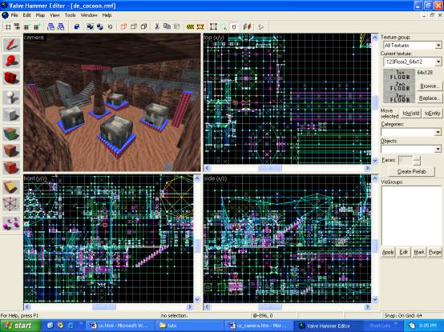Open the View menu
The image size is (444, 332).
[x=54, y=15]
